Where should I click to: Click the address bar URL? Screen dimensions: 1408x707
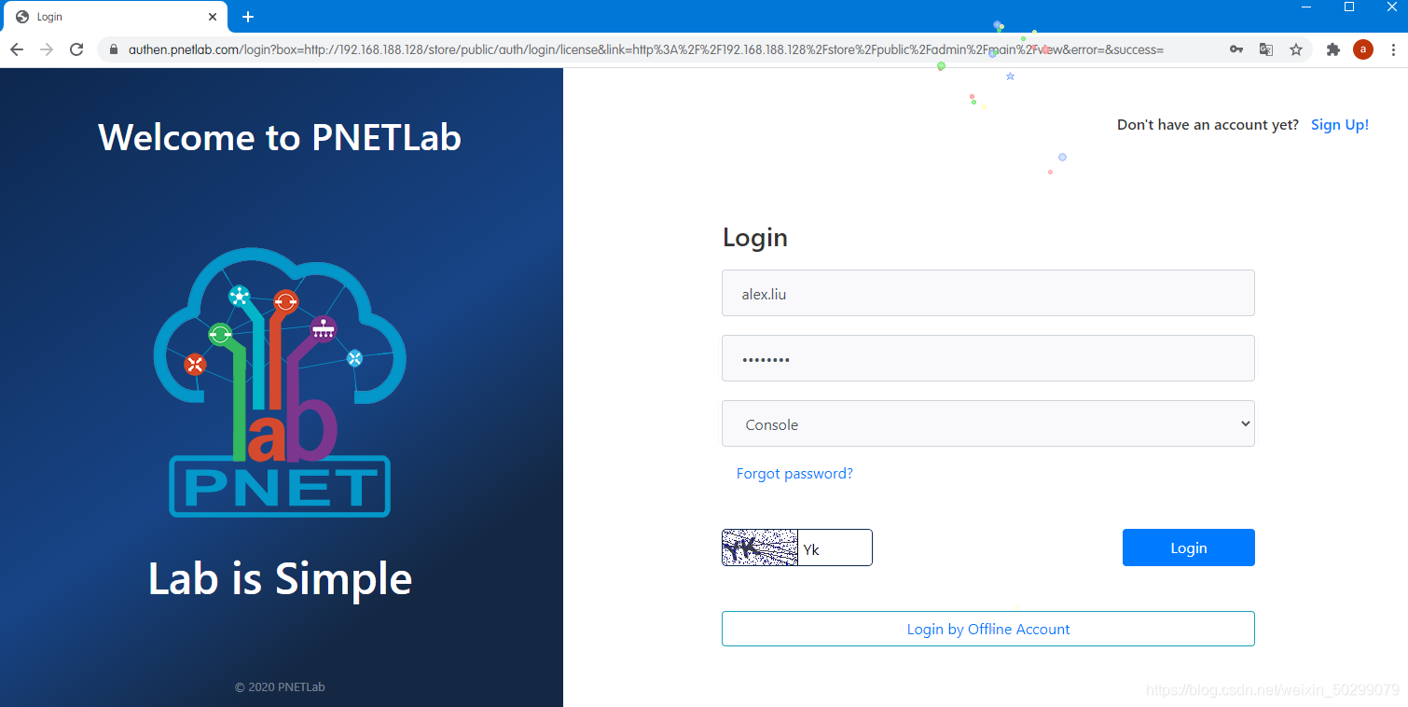[x=646, y=49]
